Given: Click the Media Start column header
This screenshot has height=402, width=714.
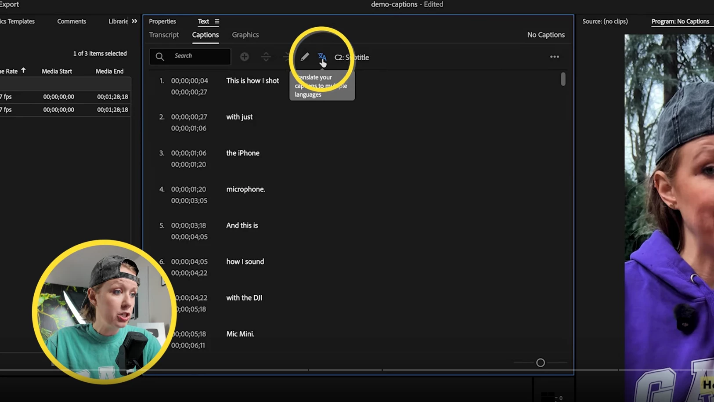Looking at the screenshot, I should (x=57, y=71).
